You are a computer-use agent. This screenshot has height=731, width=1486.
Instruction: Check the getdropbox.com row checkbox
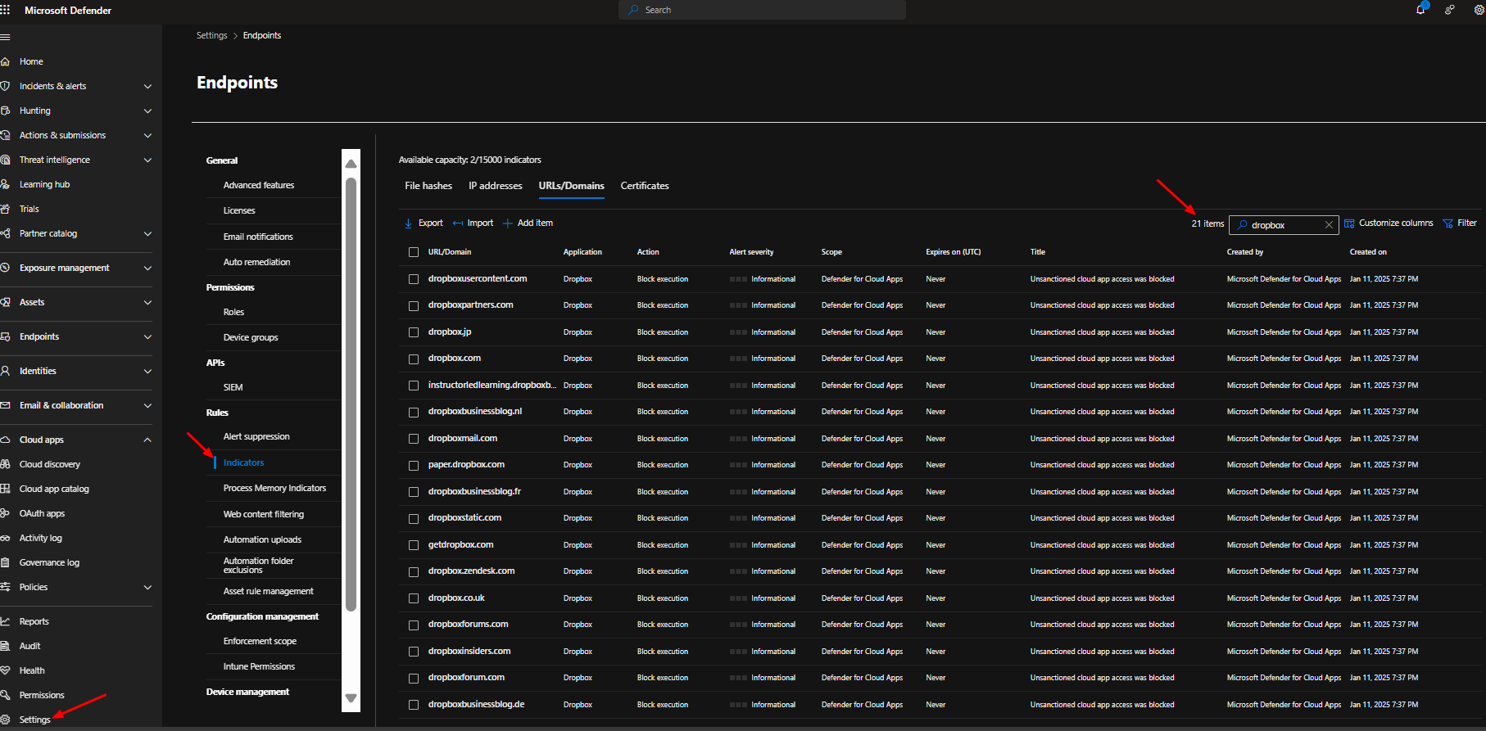[x=414, y=545]
